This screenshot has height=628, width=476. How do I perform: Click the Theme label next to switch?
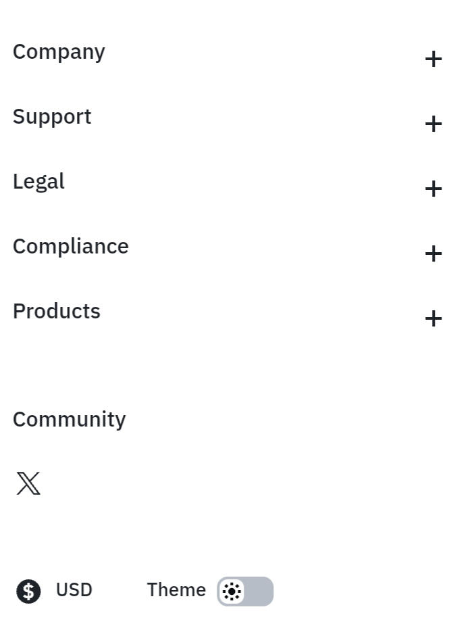[x=176, y=590]
